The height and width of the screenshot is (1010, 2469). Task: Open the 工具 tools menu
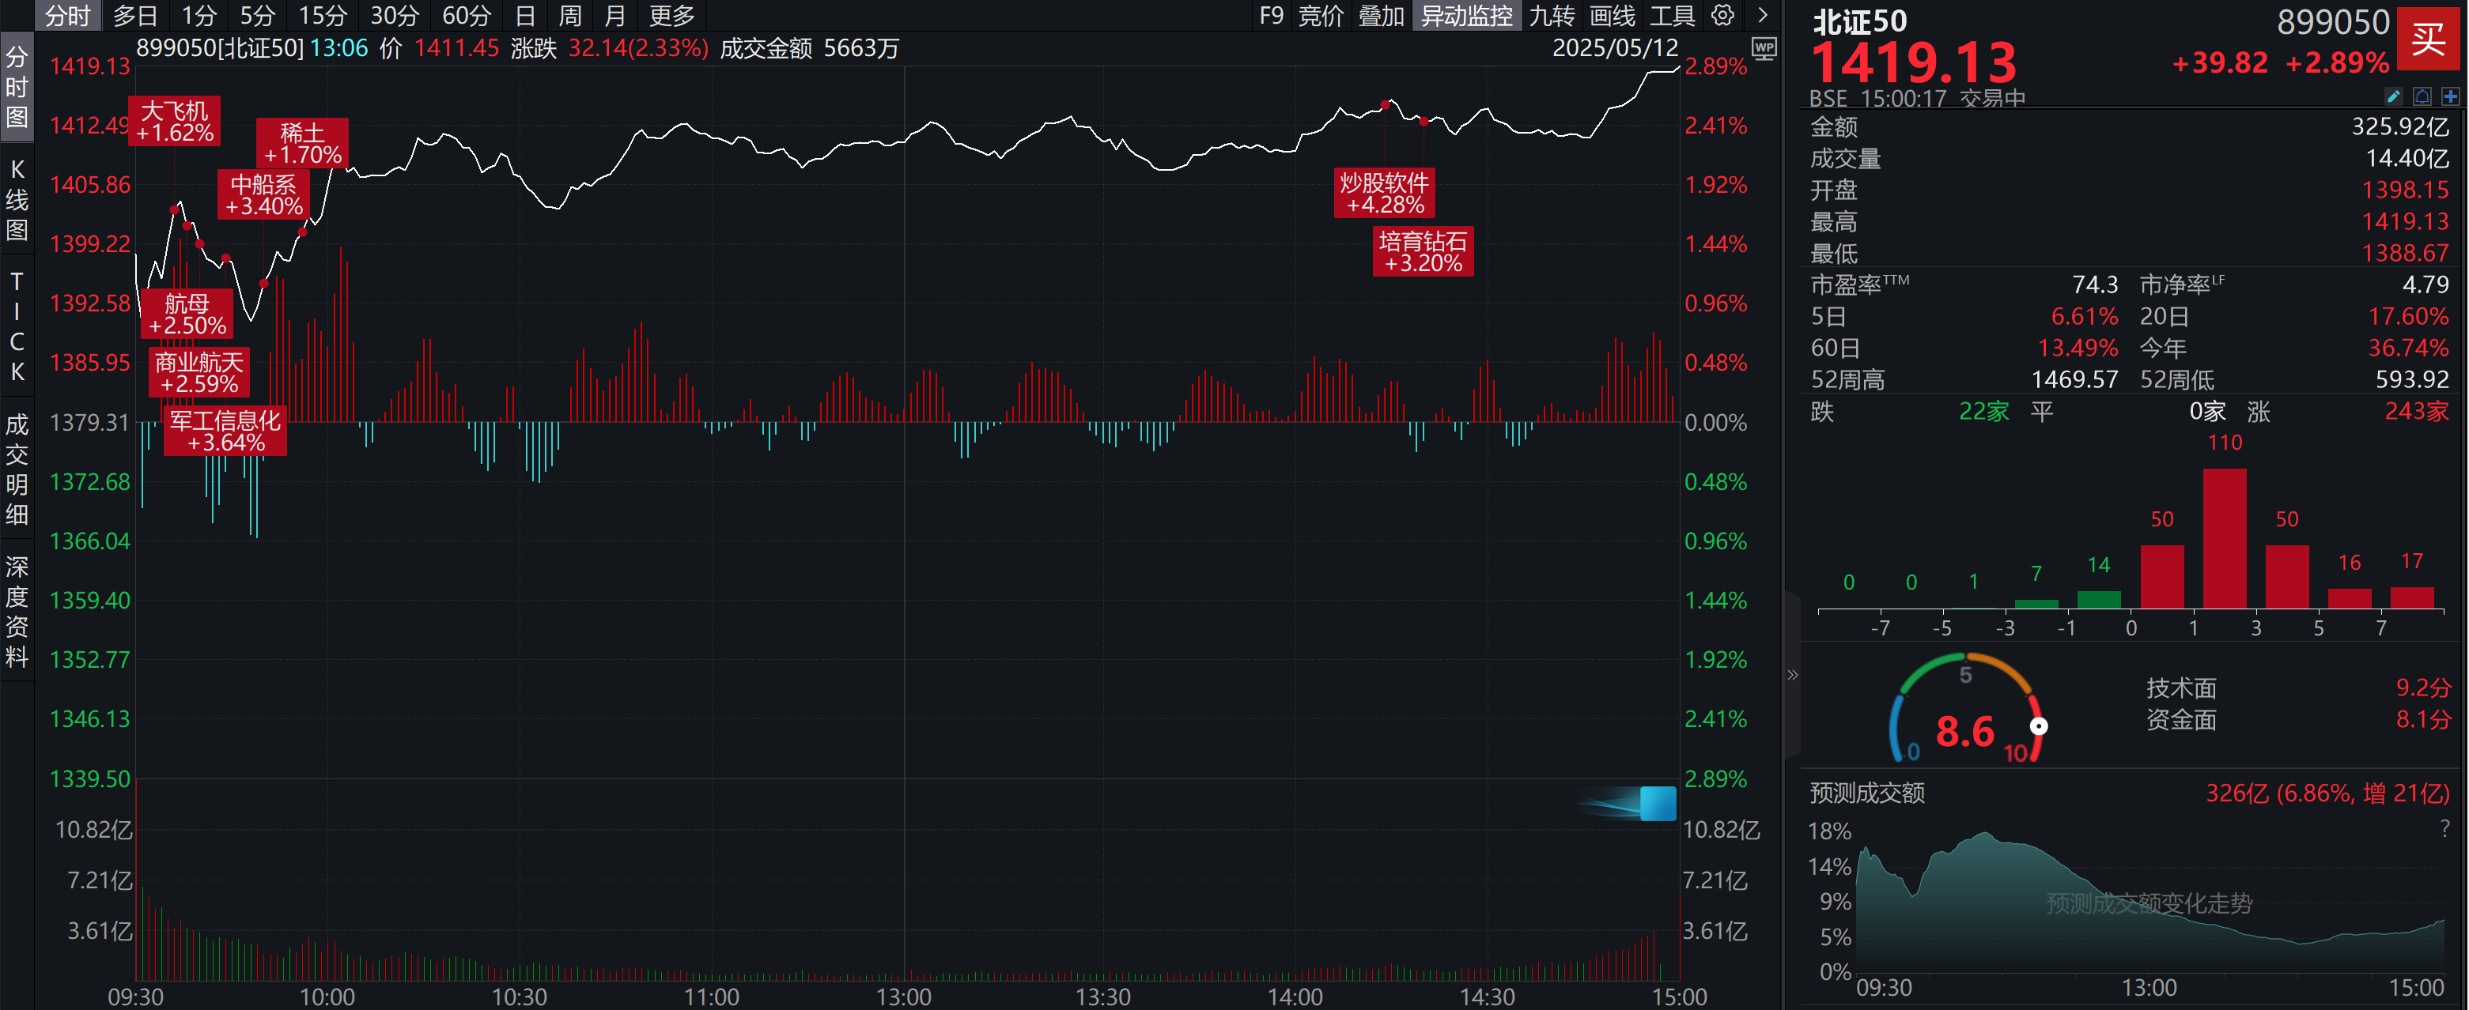[x=1673, y=15]
